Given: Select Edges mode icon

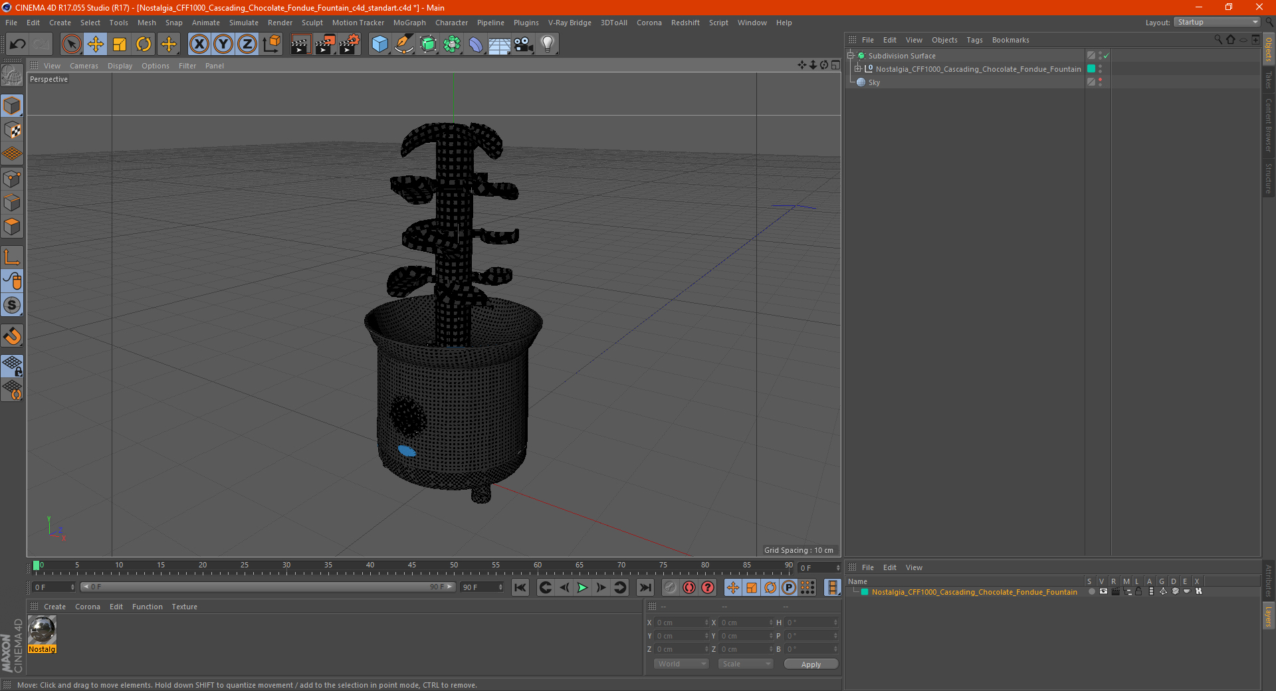Looking at the screenshot, I should coord(13,203).
